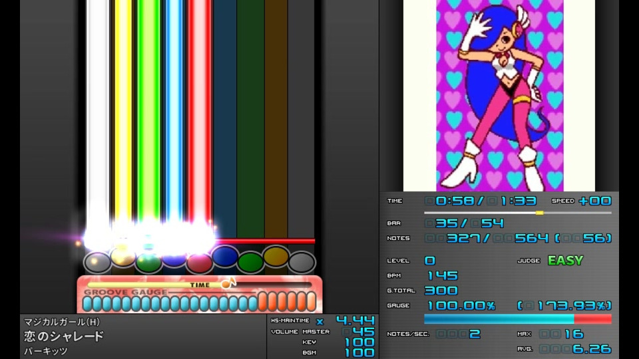Click the KEY volume value 100

359,342
